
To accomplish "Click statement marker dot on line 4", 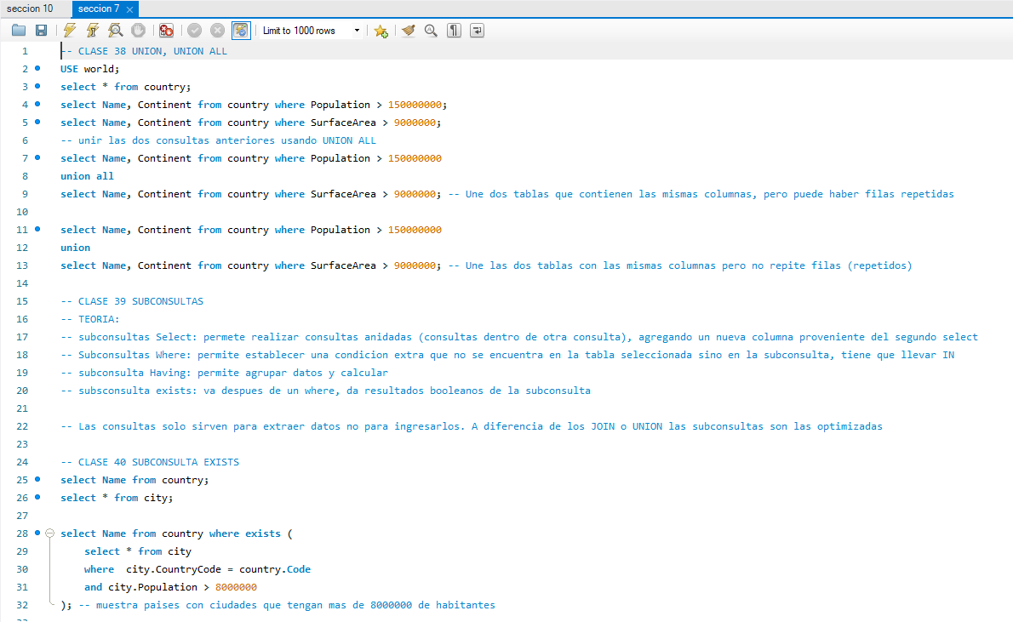I will [37, 104].
